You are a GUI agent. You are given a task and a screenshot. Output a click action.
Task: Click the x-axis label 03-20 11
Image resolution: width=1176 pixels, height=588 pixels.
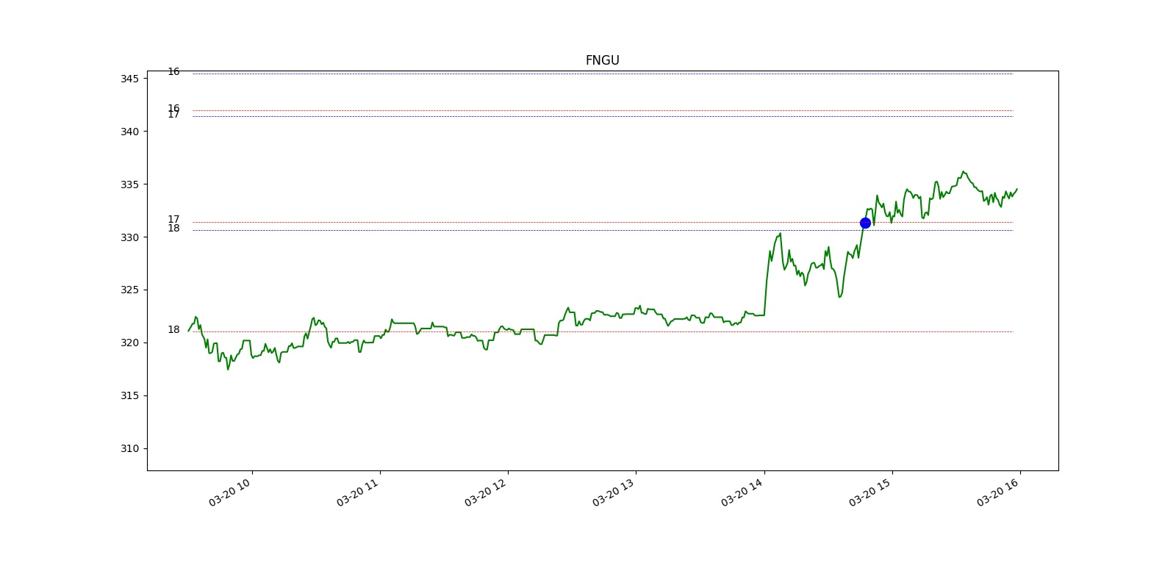point(357,492)
